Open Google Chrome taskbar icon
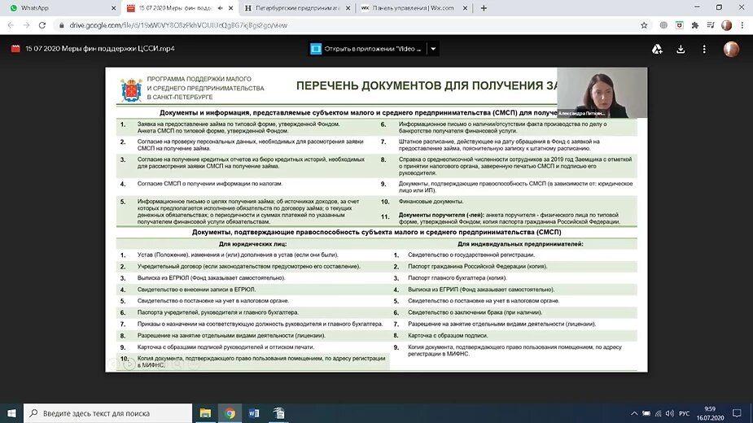 [230, 413]
